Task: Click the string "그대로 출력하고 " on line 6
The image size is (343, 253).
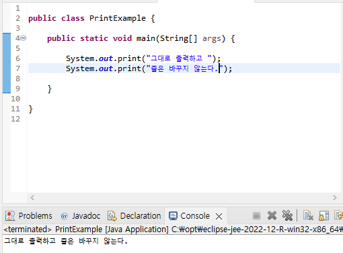Action: (179, 58)
